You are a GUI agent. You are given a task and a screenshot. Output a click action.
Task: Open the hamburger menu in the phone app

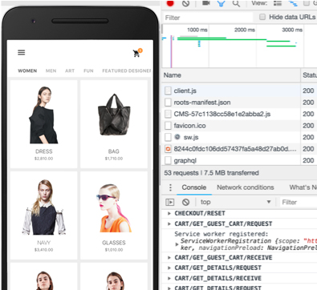click(x=22, y=52)
